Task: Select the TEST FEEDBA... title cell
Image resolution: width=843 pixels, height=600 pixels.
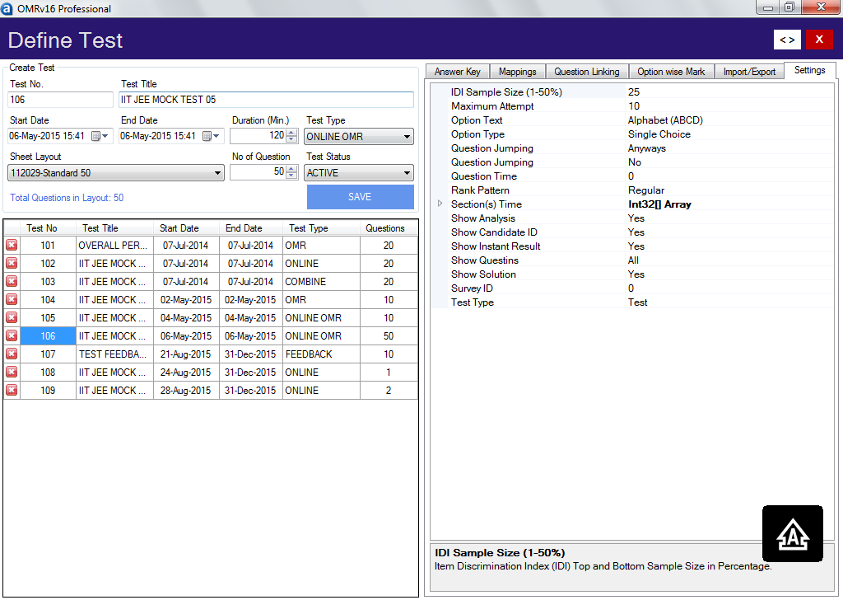Action: 114,354
